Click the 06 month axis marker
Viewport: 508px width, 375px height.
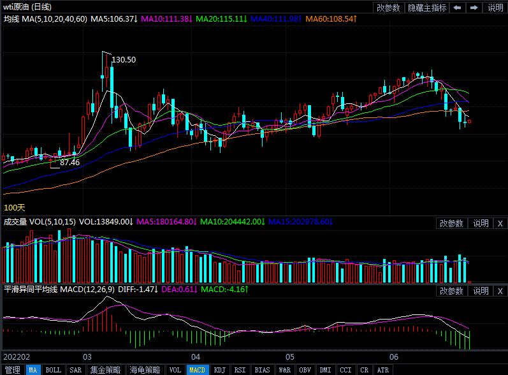[394, 357]
